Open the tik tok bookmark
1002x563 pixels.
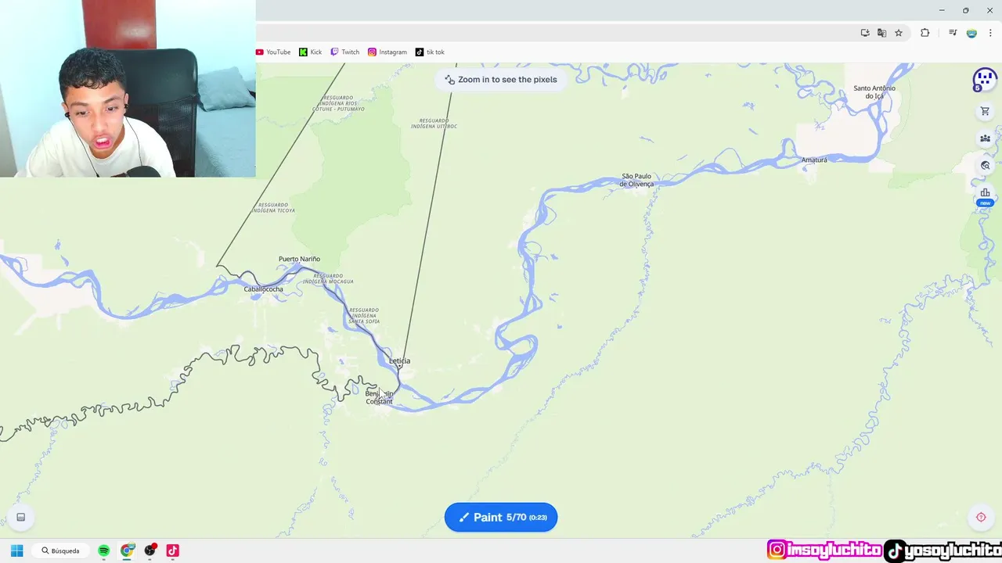430,52
